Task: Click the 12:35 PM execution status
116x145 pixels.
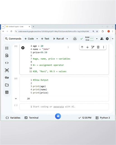Action: coord(85,118)
